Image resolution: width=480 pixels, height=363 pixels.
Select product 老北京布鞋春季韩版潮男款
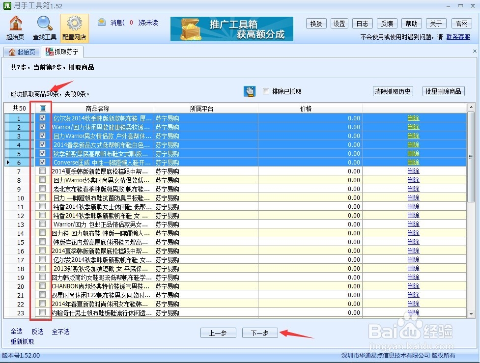tap(102, 189)
